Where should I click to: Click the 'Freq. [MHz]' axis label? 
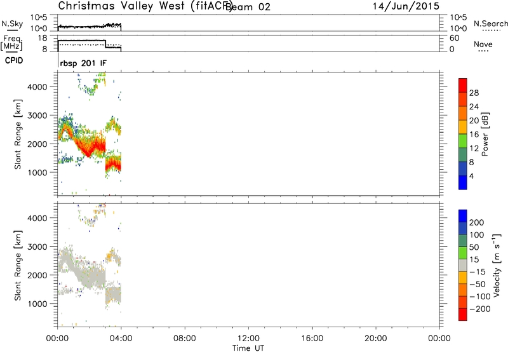[11, 43]
